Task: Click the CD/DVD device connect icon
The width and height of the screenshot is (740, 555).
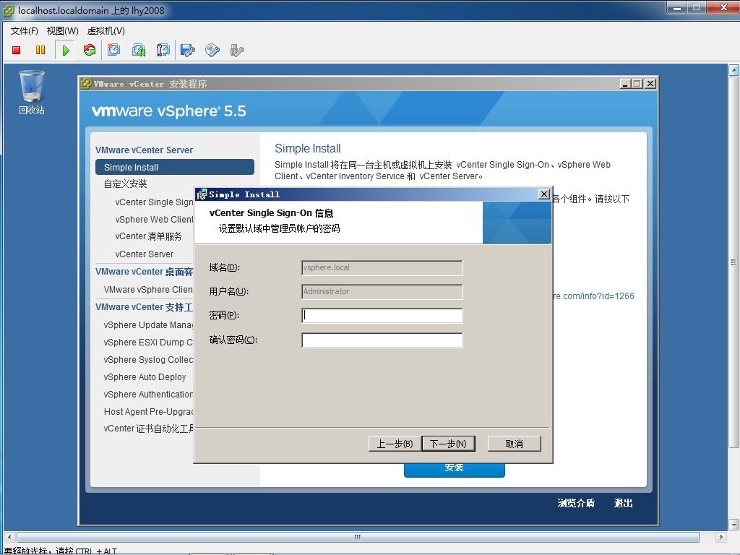Action: pyautogui.click(x=212, y=50)
